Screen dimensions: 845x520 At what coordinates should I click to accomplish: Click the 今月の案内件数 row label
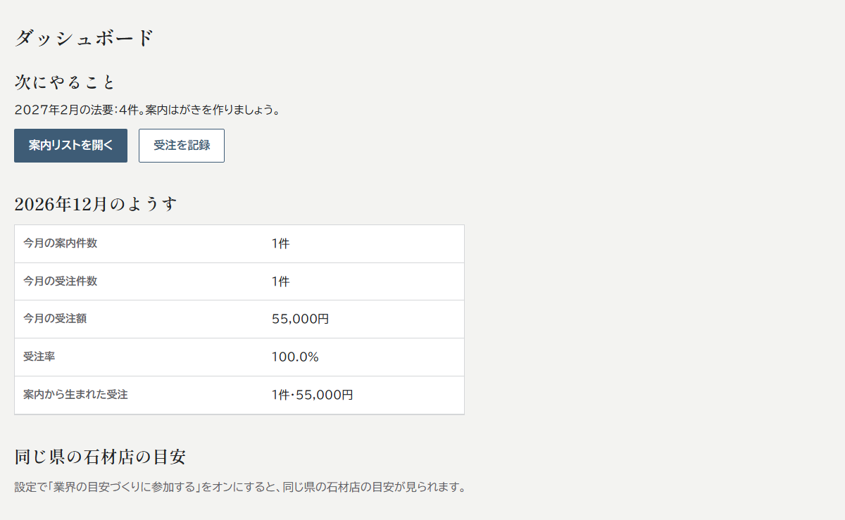pos(61,243)
